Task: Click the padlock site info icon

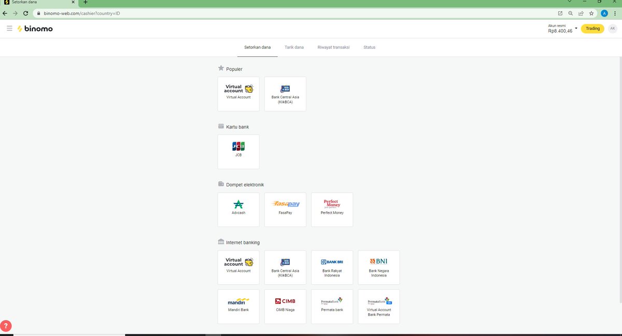Action: pos(38,13)
